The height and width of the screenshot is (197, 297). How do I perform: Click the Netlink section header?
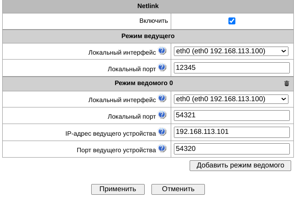[148, 6]
